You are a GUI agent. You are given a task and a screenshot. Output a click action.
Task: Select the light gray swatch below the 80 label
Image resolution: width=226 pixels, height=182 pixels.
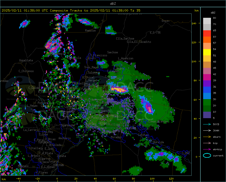207,21
